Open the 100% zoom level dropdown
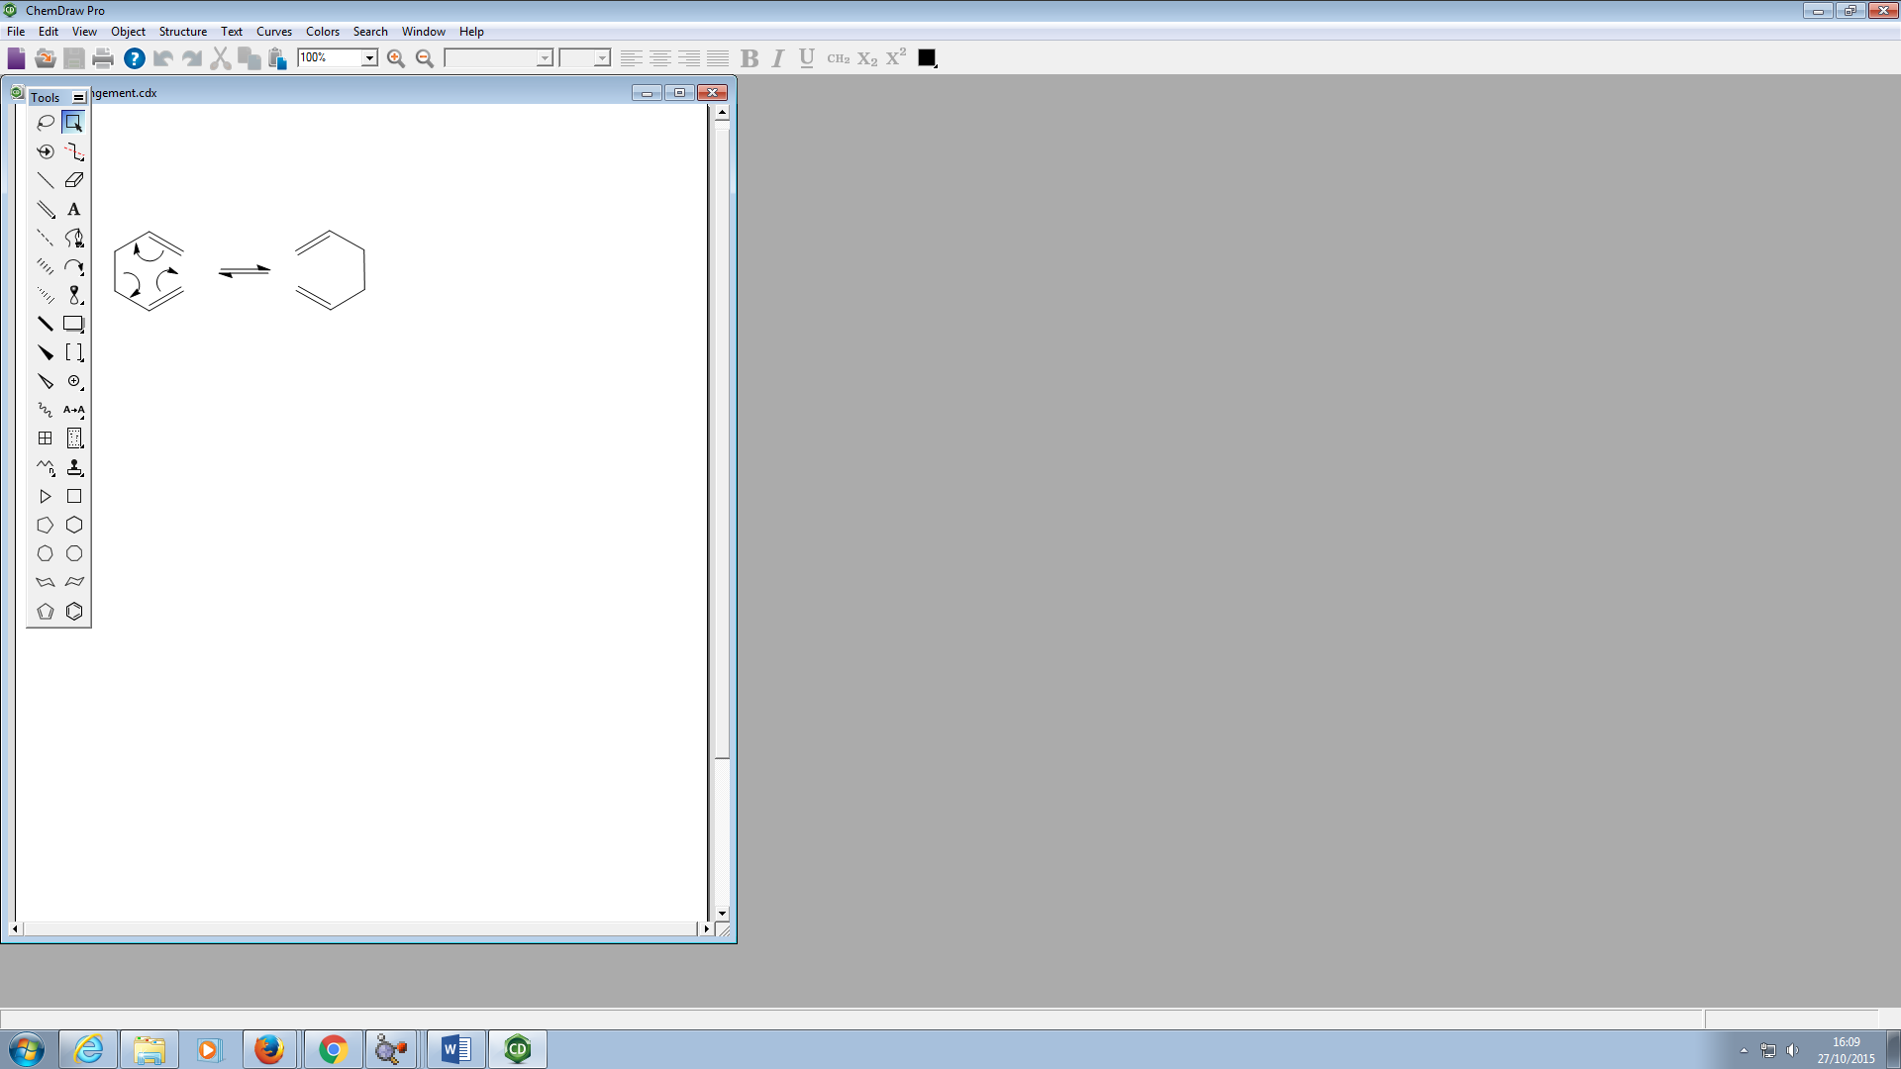Screen dimensions: 1901x1069 point(369,58)
